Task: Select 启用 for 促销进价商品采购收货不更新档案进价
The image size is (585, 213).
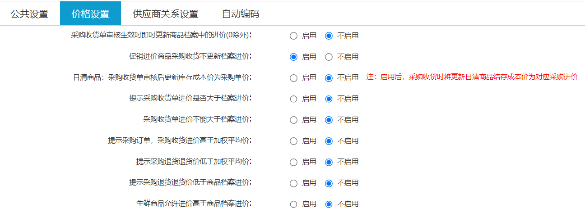Action: click(x=294, y=57)
